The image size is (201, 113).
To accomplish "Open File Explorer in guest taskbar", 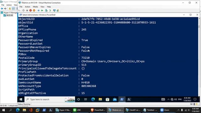I will [x=100, y=99].
